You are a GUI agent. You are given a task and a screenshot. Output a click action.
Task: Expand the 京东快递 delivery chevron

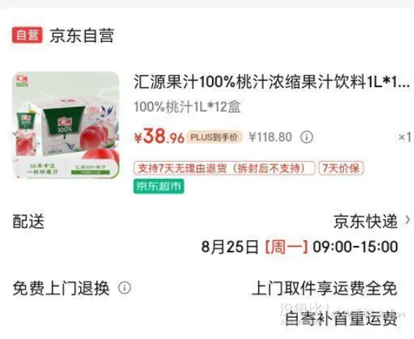pos(408,221)
